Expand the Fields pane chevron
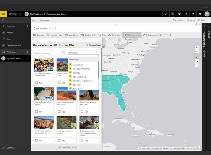This screenshot has width=211, height=155. point(209,26)
